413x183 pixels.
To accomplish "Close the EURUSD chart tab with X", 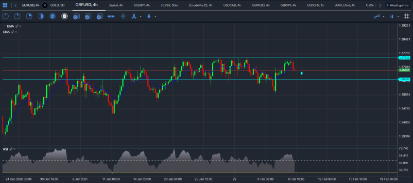I will (x=45, y=5).
